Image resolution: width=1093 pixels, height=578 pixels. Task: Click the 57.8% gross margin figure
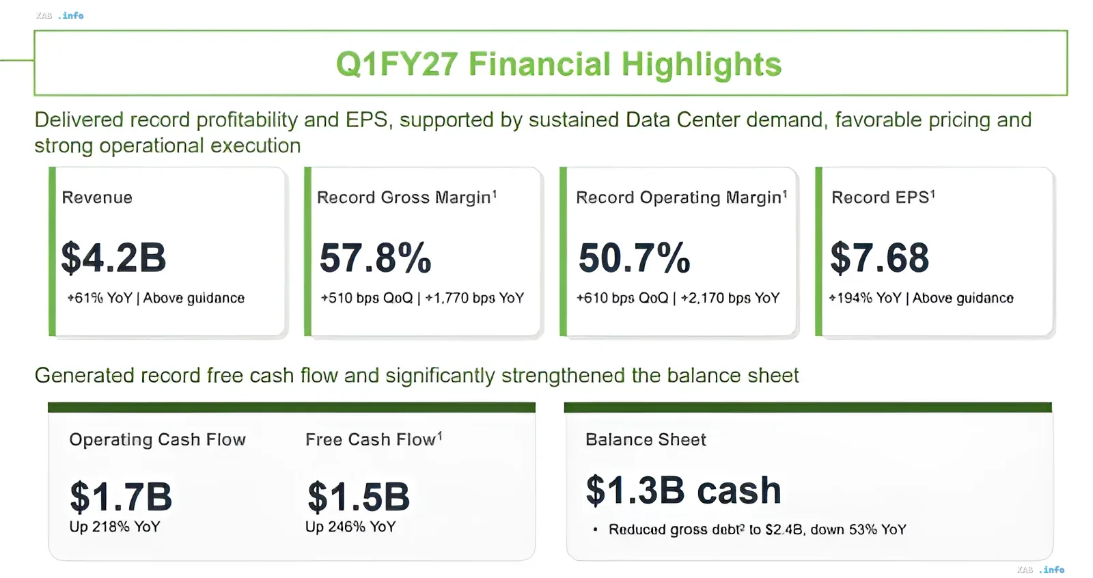[x=375, y=258]
